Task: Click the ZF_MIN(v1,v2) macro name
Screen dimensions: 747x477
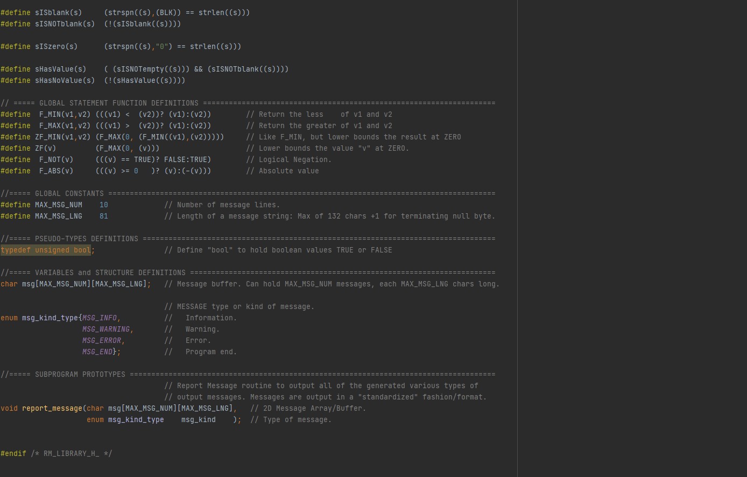Action: [63, 137]
